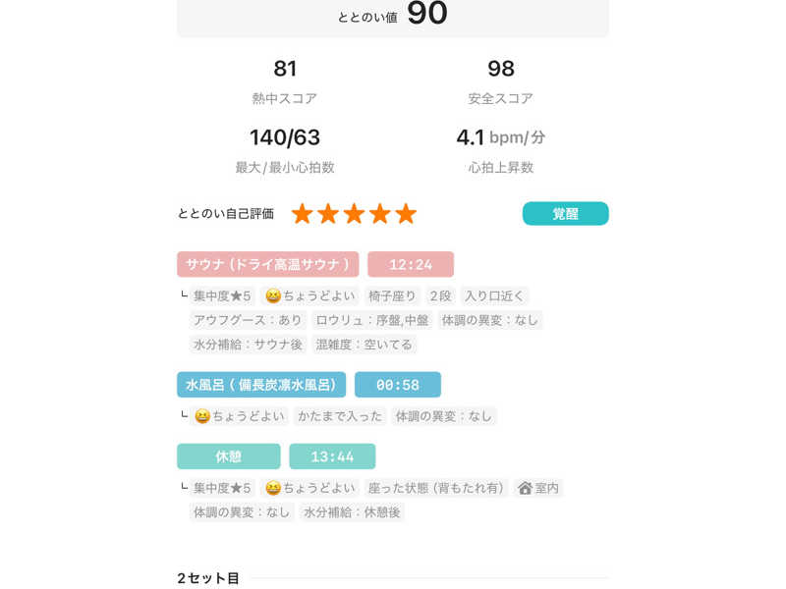The width and height of the screenshot is (786, 589).
Task: Click the ととのい値 90 score
Action: (393, 15)
